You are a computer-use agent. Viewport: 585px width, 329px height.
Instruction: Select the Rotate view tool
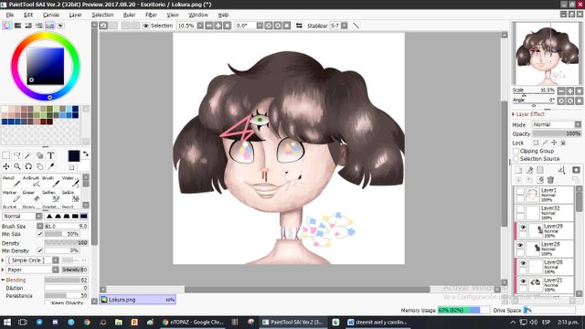click(28, 166)
